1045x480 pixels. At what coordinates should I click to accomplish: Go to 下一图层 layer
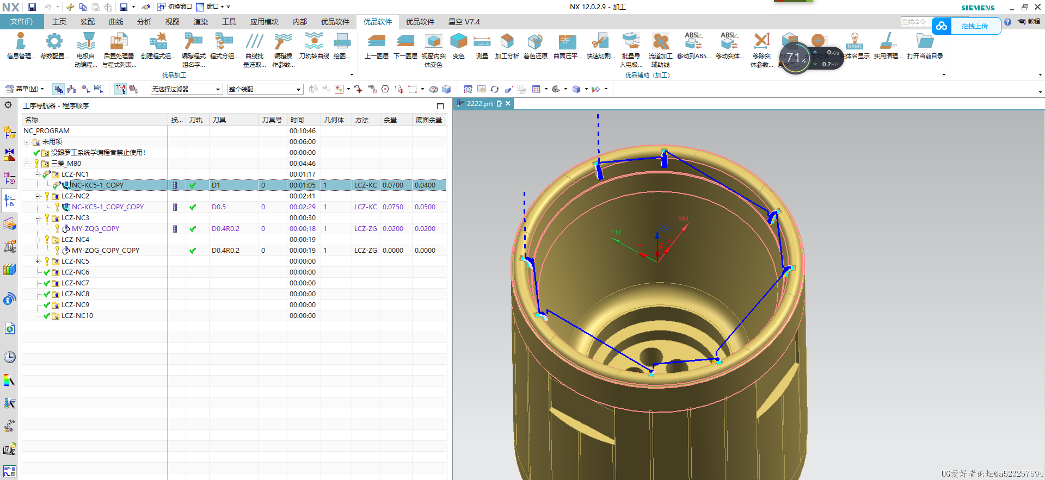point(405,46)
